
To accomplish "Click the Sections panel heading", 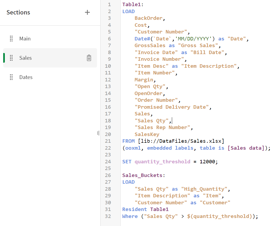I will tap(18, 12).
